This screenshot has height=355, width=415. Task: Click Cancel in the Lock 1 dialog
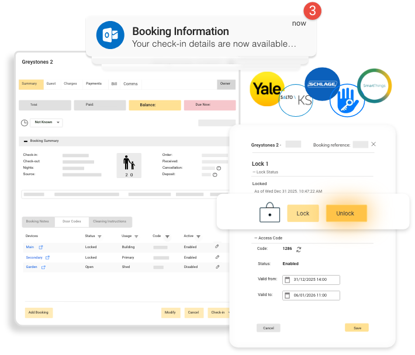click(x=268, y=328)
